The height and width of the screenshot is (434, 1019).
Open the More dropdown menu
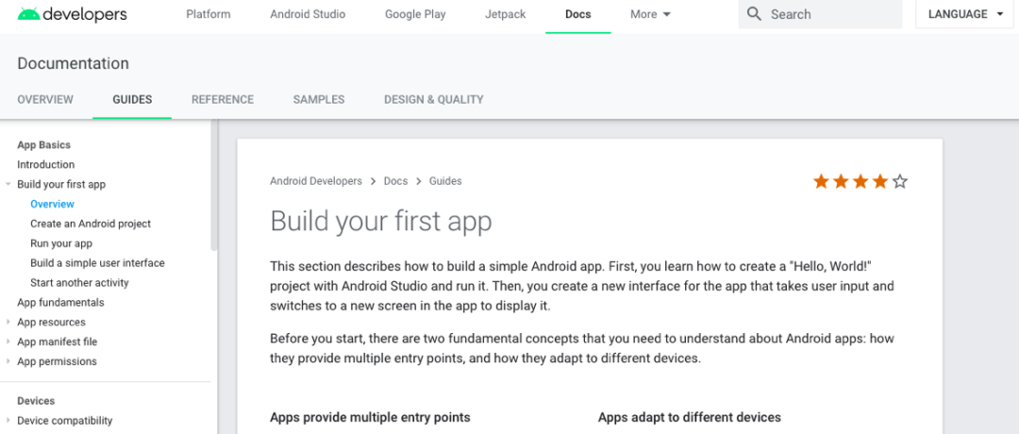click(x=650, y=14)
